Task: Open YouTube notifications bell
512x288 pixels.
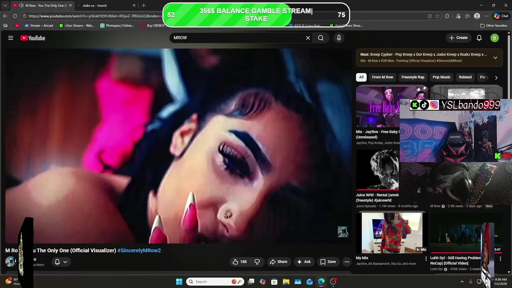Action: tap(479, 38)
